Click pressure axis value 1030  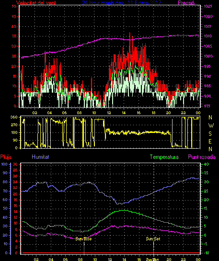[208, 16]
